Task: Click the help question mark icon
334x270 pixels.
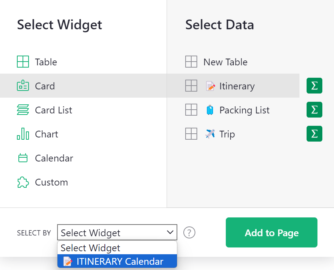Action: click(x=189, y=232)
